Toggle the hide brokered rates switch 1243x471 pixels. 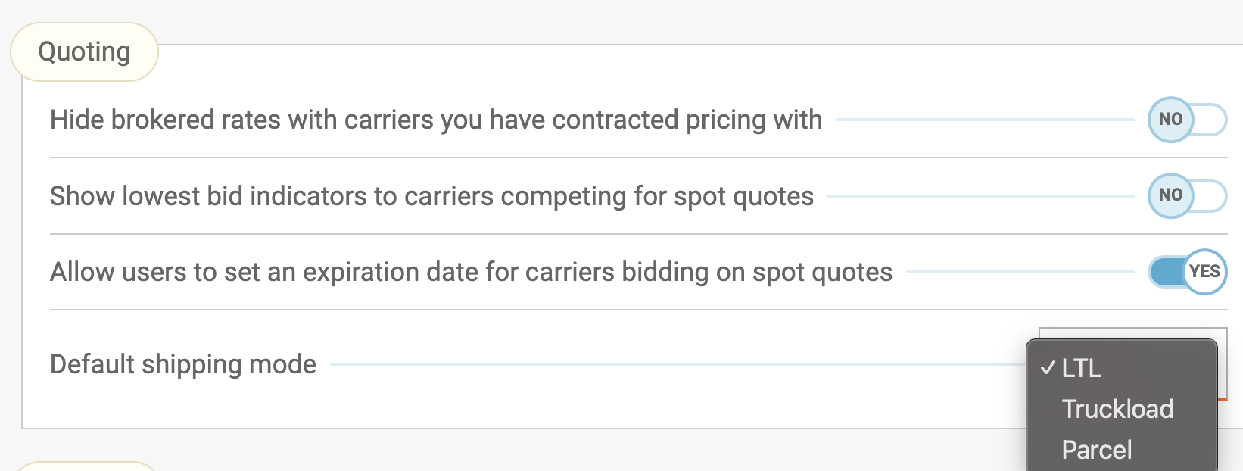coord(1187,120)
